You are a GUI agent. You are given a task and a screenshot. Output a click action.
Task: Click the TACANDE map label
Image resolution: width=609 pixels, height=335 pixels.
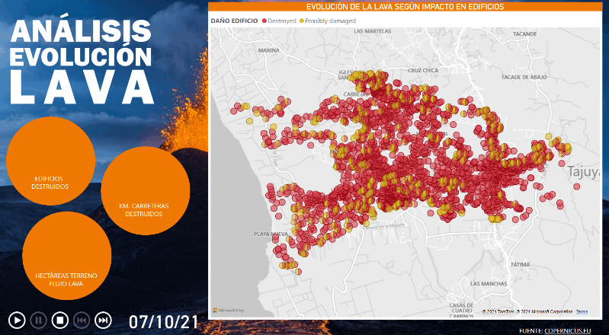[x=524, y=34]
